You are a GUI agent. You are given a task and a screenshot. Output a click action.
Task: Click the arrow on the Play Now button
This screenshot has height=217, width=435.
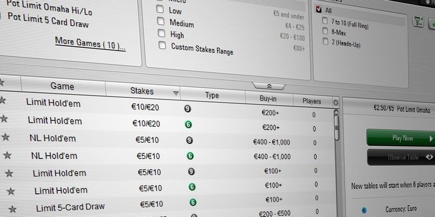(x=431, y=138)
